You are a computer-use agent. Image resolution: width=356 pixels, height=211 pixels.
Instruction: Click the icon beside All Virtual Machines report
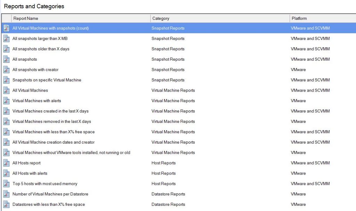click(6, 91)
